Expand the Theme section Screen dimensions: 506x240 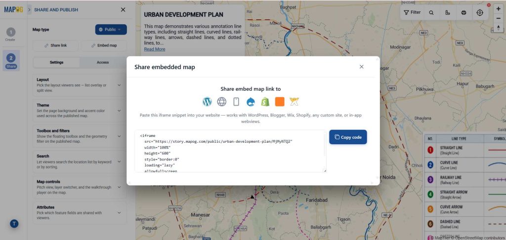[x=80, y=111]
